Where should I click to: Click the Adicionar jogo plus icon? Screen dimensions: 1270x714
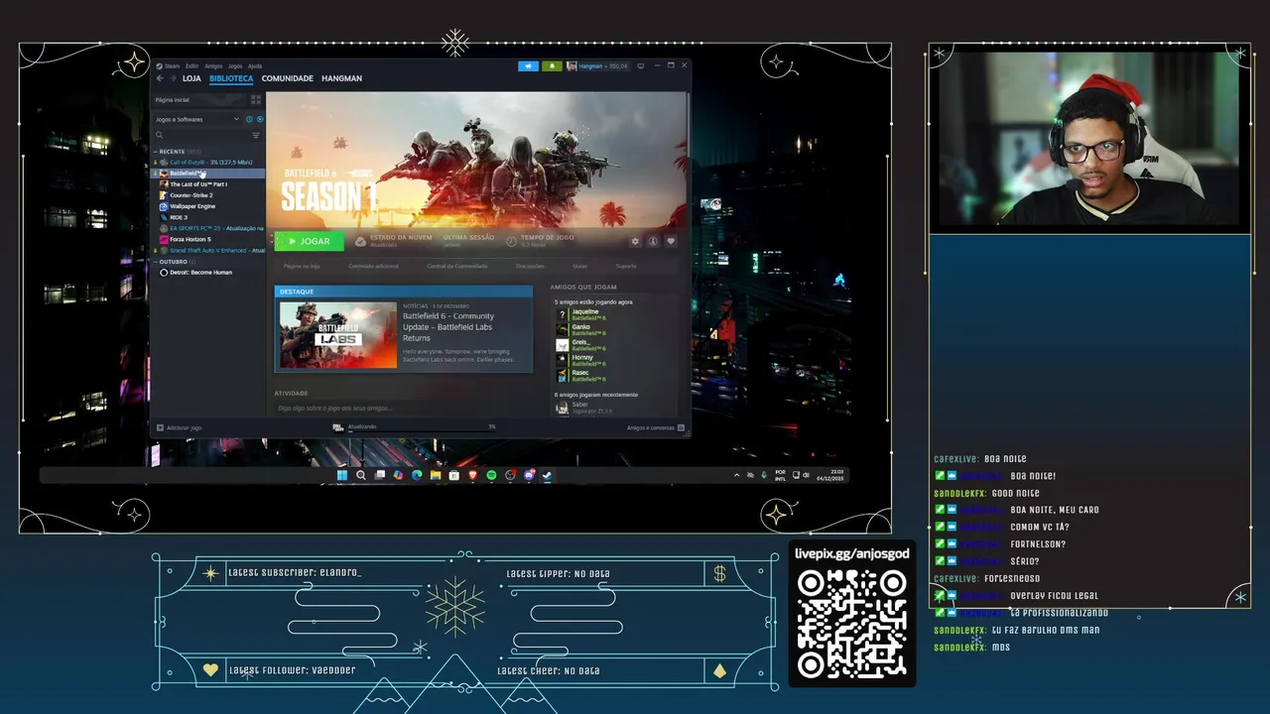click(x=160, y=427)
